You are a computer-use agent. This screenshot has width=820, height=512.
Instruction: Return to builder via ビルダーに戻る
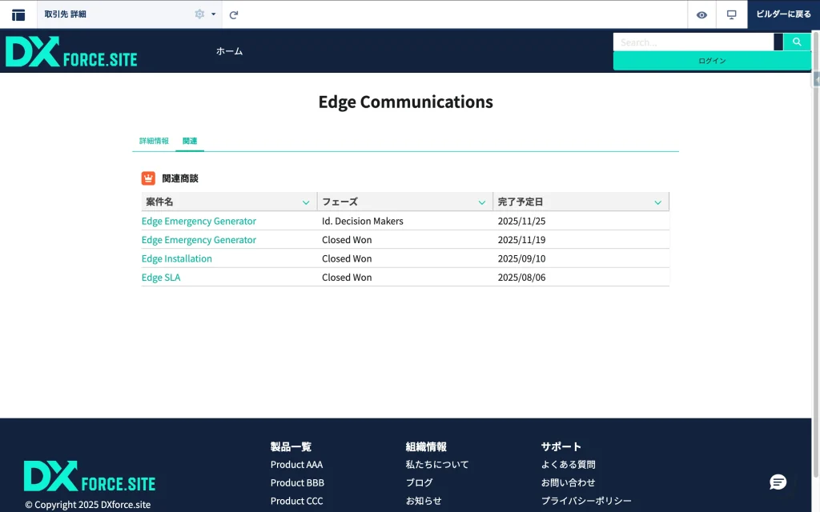tap(783, 14)
